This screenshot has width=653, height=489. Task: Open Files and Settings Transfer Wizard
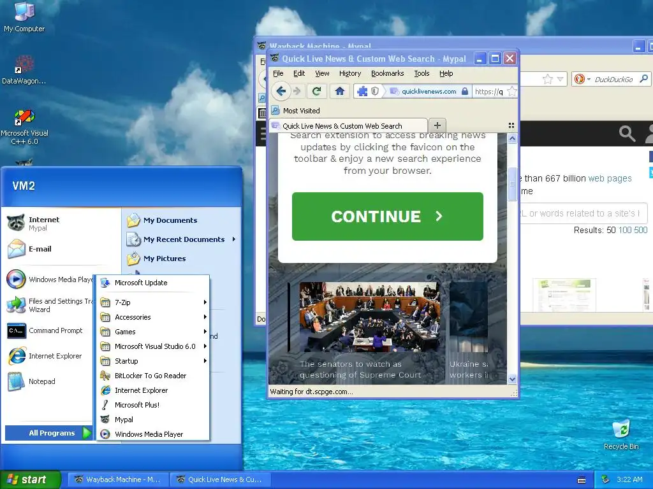pyautogui.click(x=49, y=305)
